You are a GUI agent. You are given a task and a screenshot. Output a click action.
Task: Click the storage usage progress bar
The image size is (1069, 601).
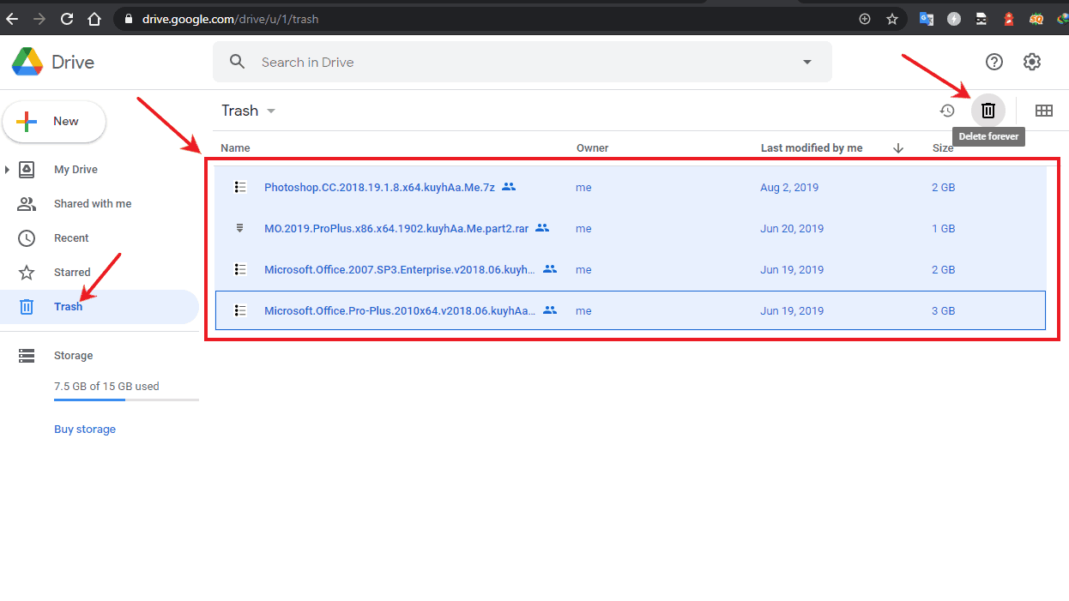tap(126, 400)
